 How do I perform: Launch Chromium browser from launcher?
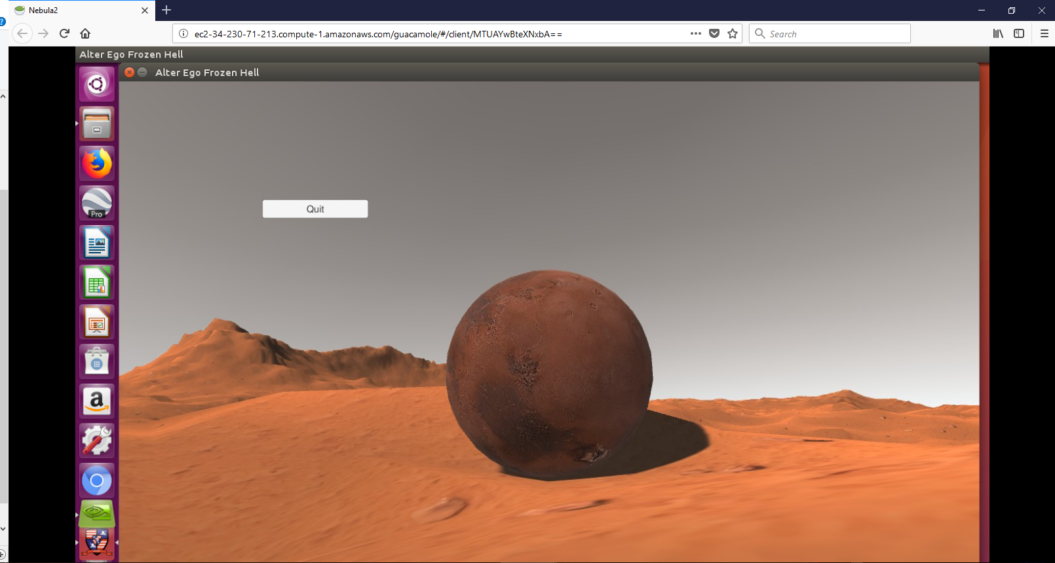(x=97, y=481)
